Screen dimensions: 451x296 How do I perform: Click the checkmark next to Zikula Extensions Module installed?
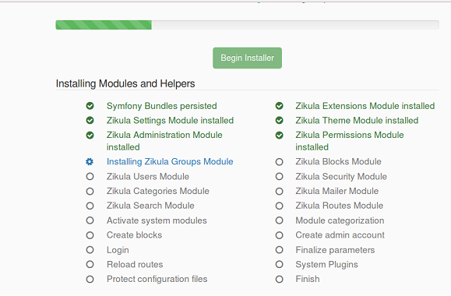(x=279, y=106)
